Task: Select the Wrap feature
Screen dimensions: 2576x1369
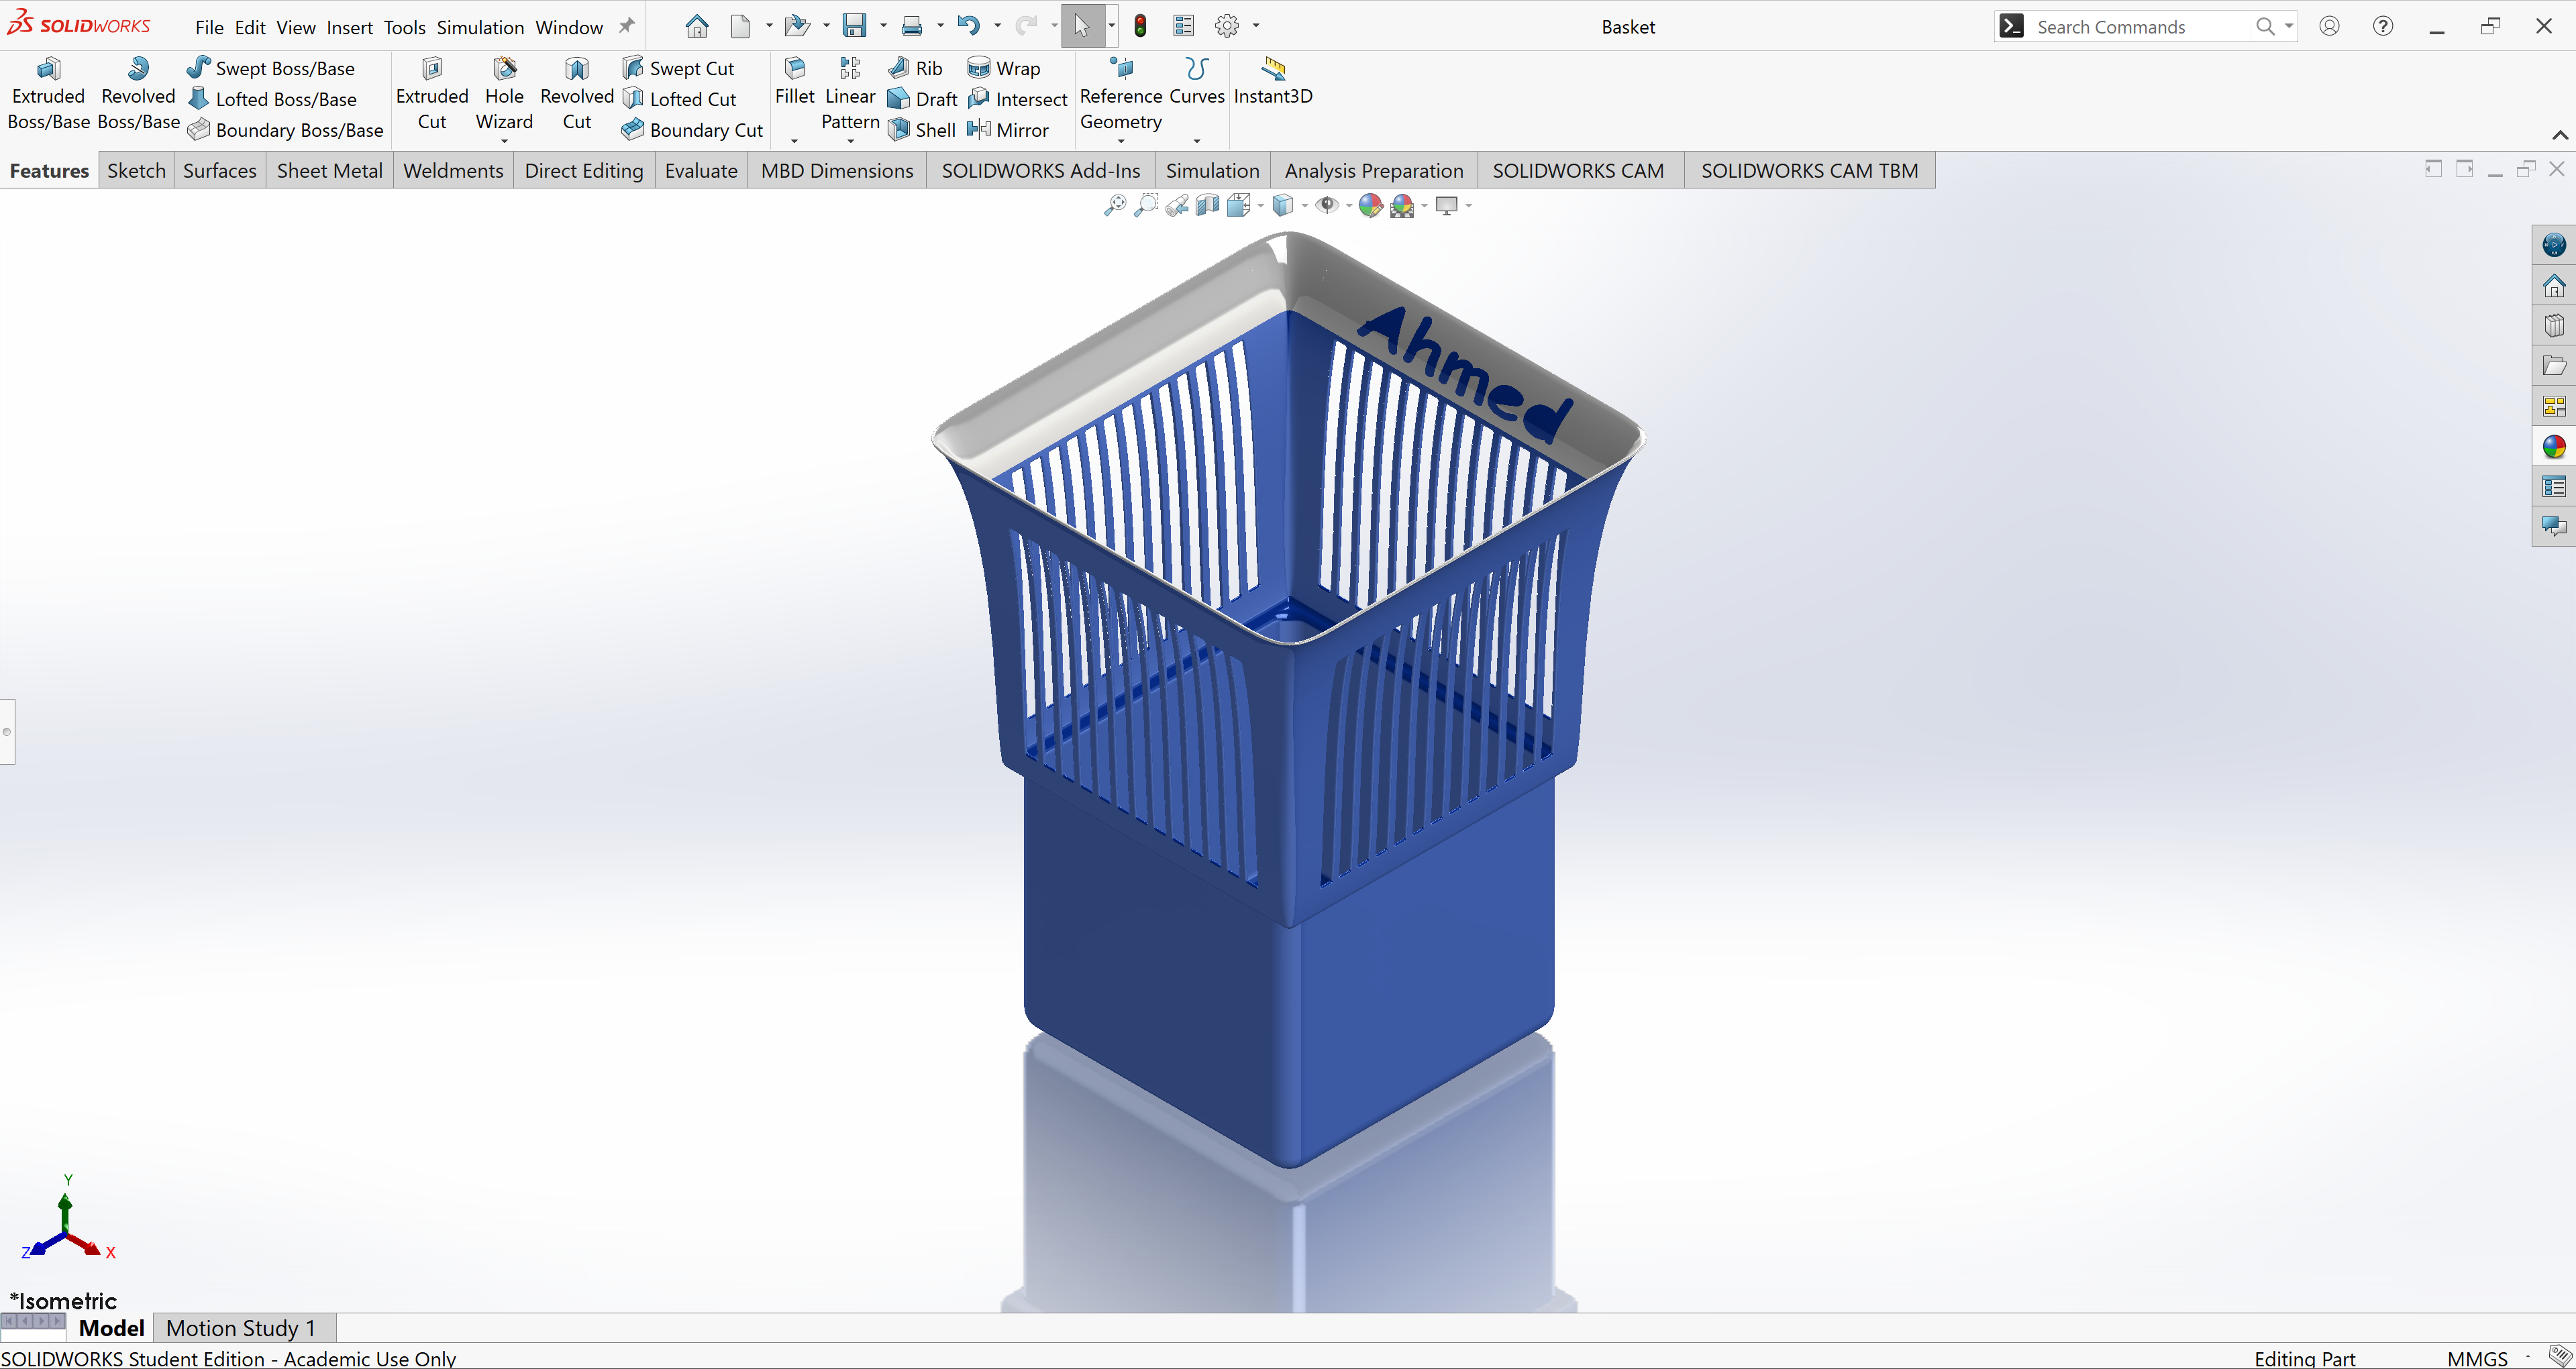Action: pyautogui.click(x=1004, y=68)
